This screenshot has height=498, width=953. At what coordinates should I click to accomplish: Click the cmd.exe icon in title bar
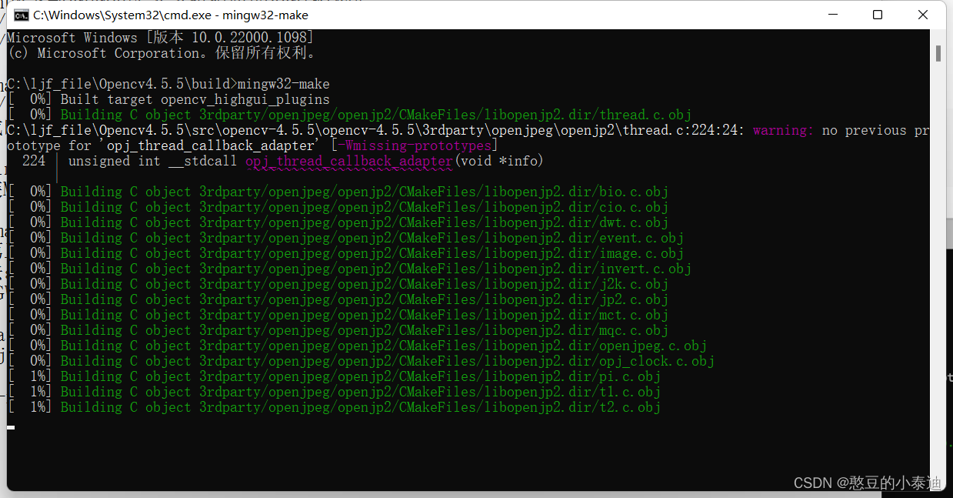coord(22,15)
